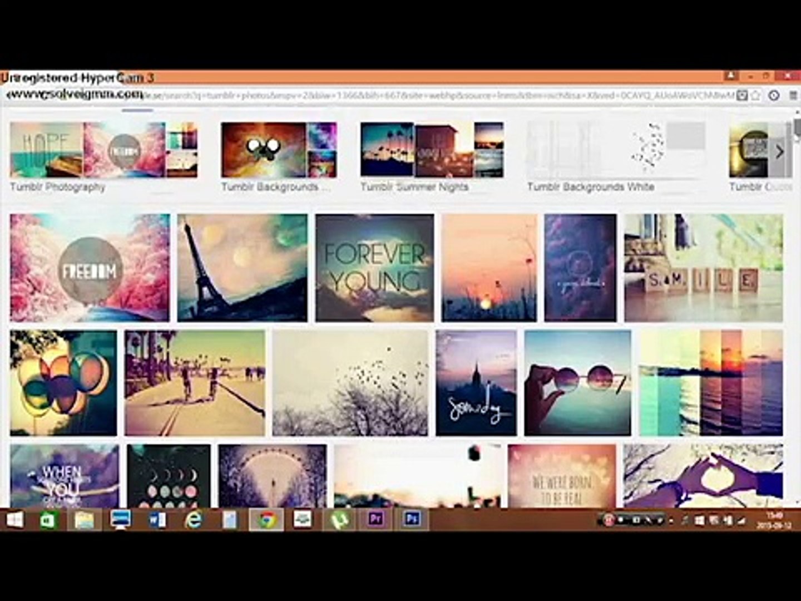
Task: Open the Tumblr Summer Nights thumbnail group
Action: click(x=432, y=150)
